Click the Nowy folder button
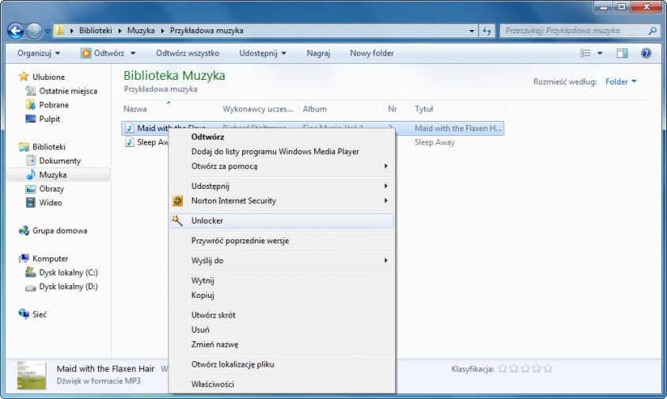Image resolution: width=667 pixels, height=399 pixels. tap(372, 54)
